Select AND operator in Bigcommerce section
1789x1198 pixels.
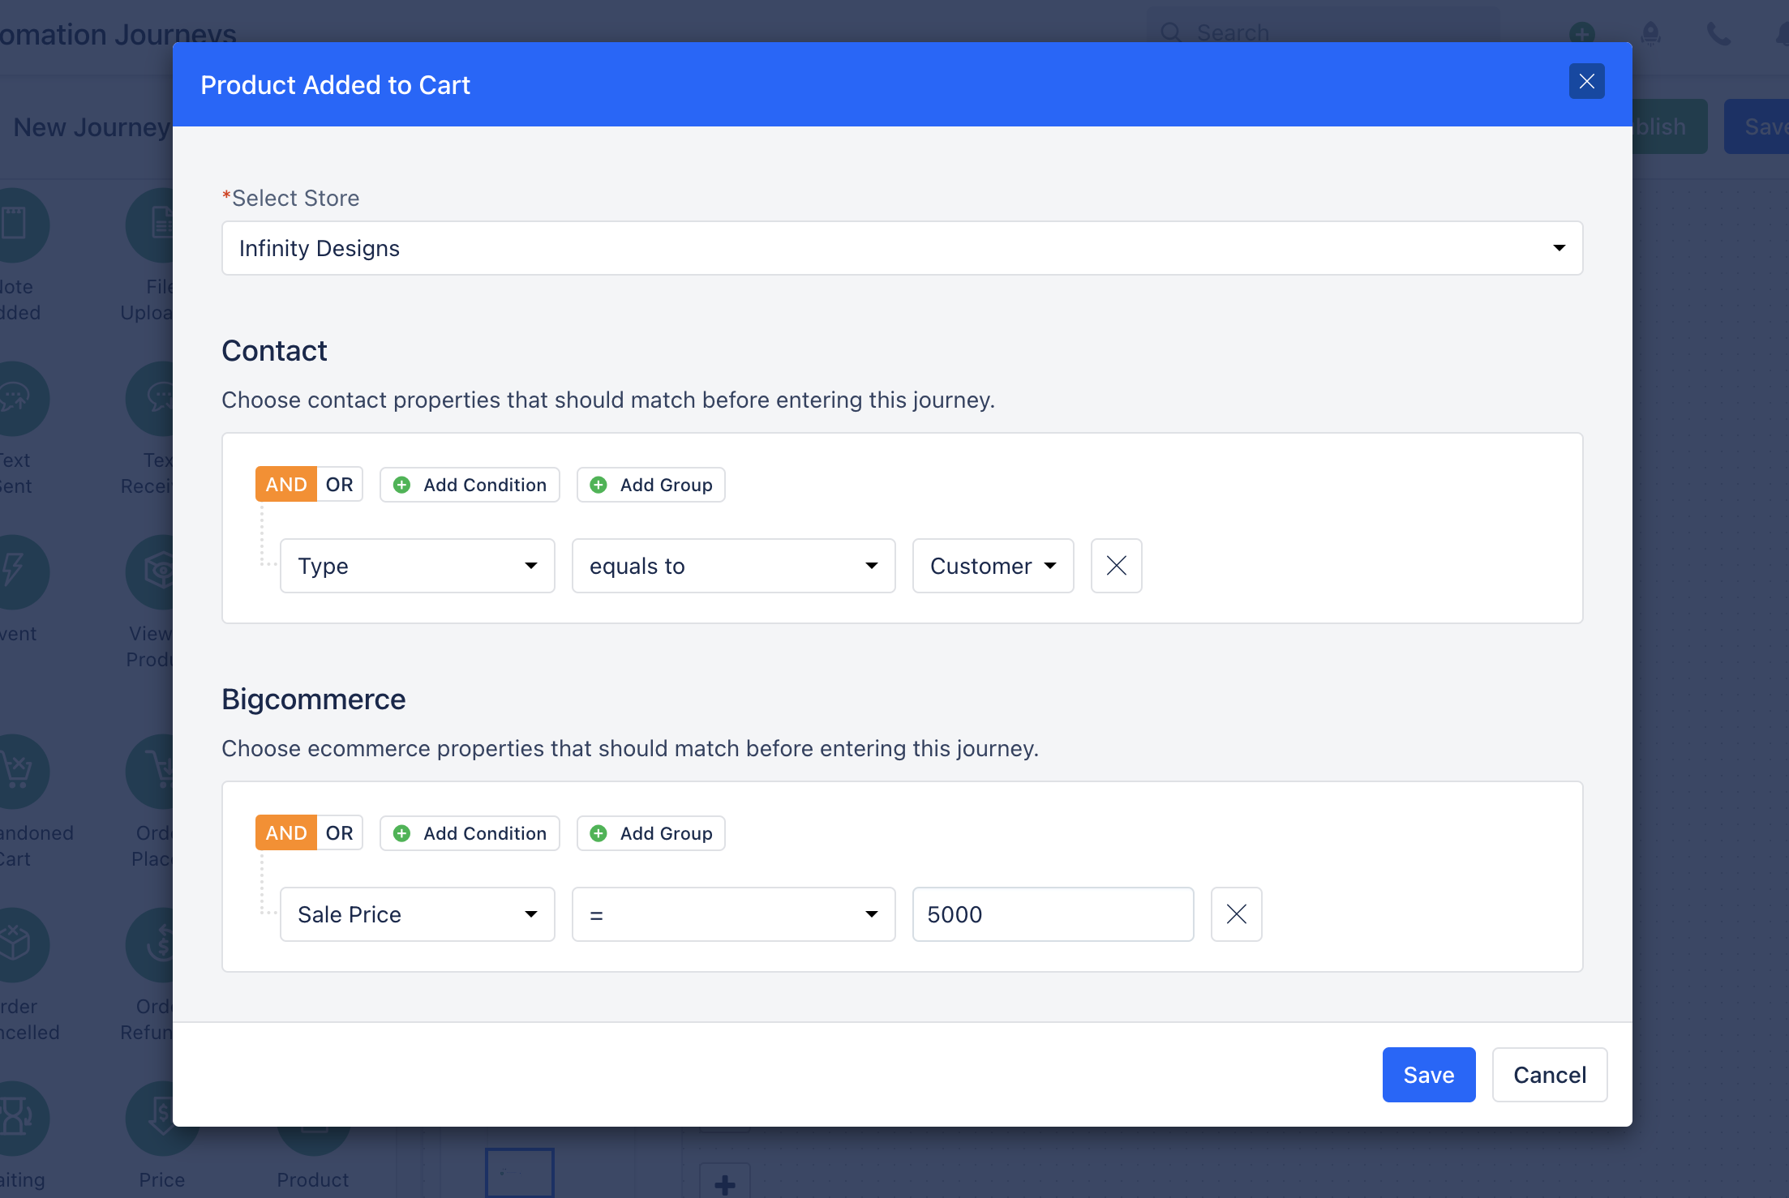[x=285, y=833]
